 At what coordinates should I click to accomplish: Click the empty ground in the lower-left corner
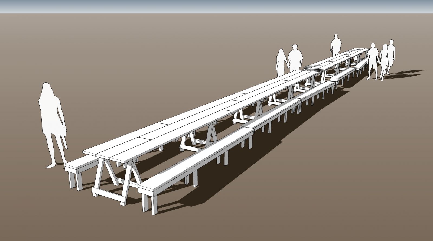click(41, 217)
